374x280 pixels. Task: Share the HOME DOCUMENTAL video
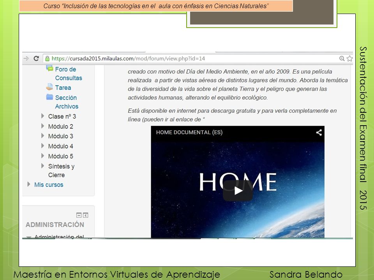pos(319,133)
